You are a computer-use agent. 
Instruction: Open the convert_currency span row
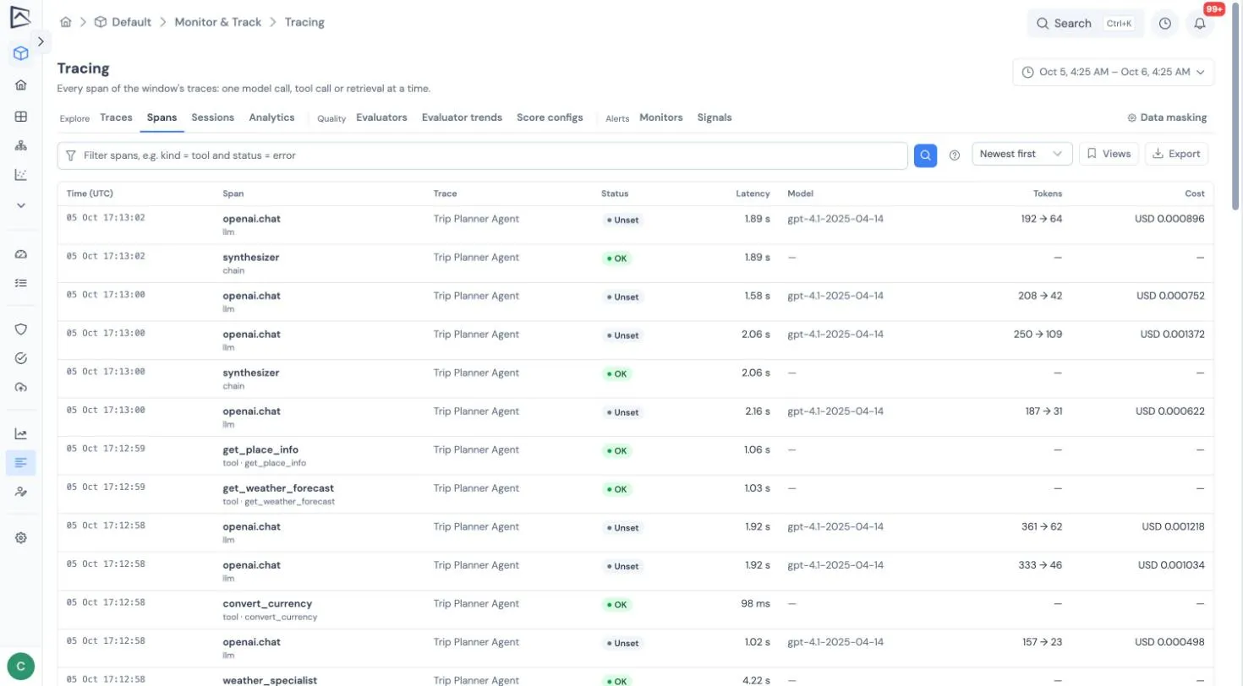[x=635, y=610]
